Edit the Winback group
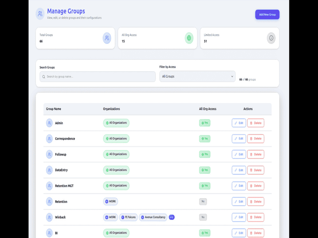This screenshot has width=318, height=238. click(x=239, y=217)
